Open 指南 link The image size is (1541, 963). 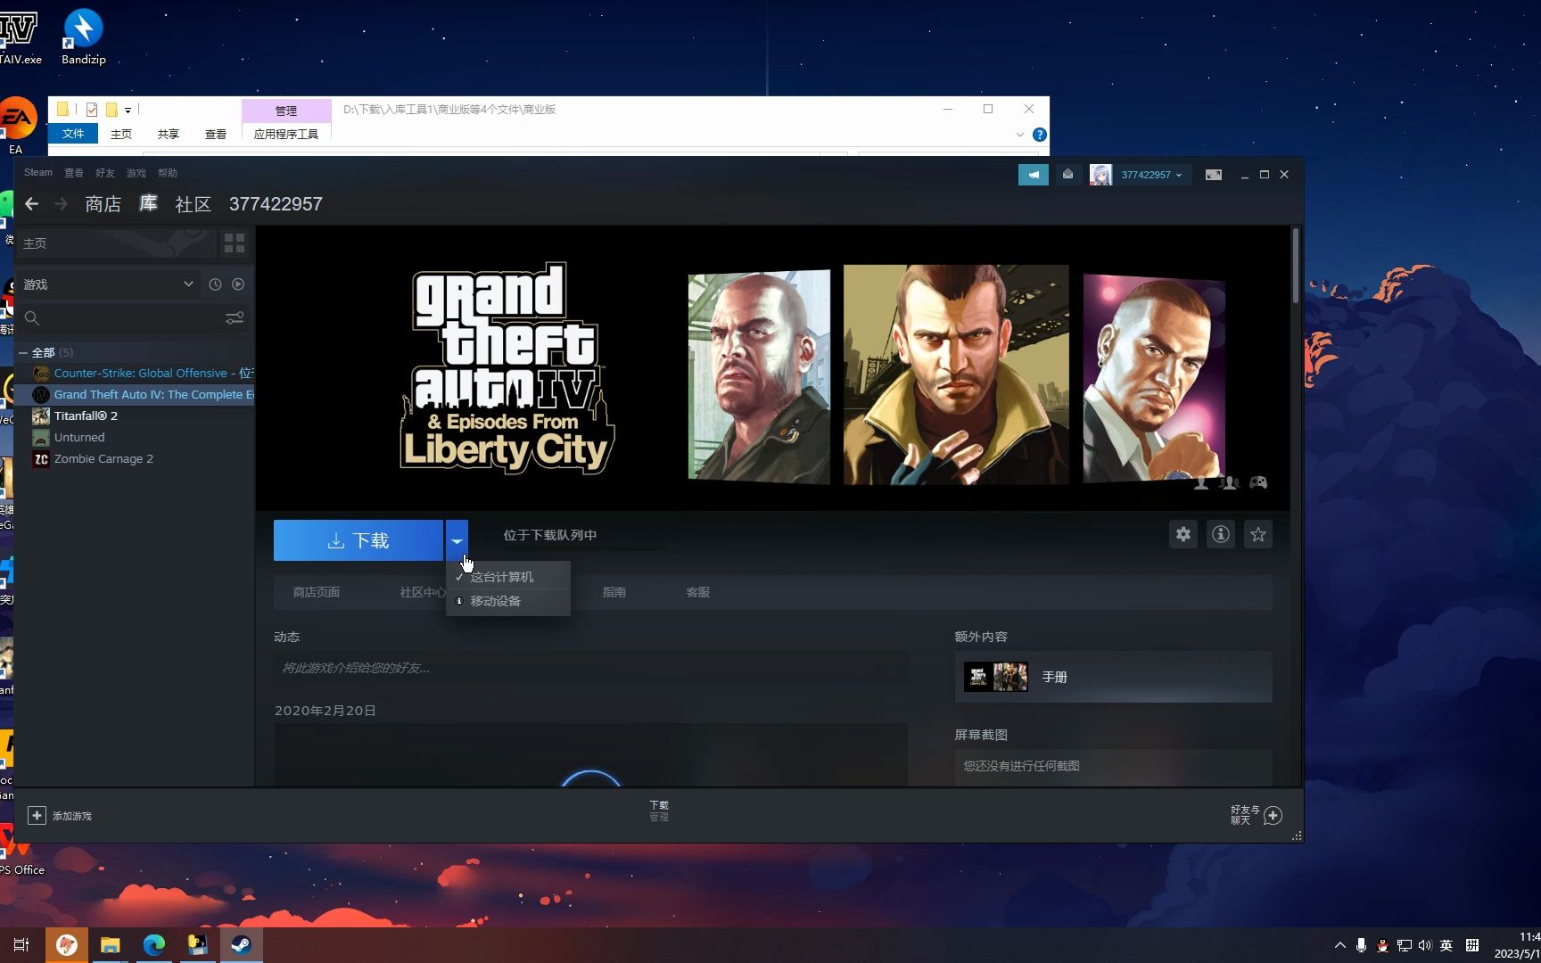pos(614,592)
